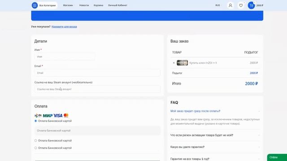Click the VISA payment logo

[58, 115]
